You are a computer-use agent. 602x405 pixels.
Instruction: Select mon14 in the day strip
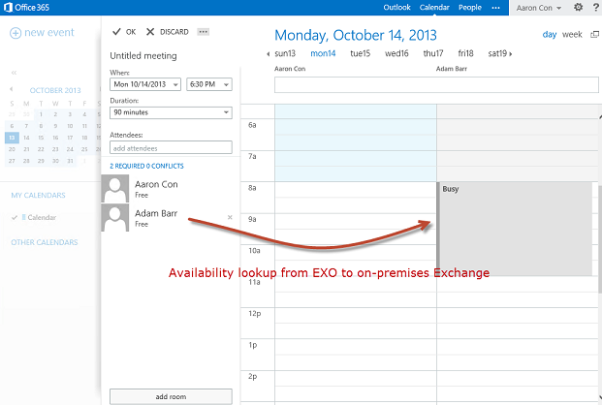[x=323, y=53]
